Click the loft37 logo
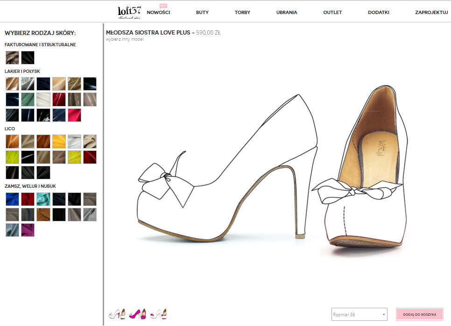Viewport: 451px width, 326px height. [129, 12]
